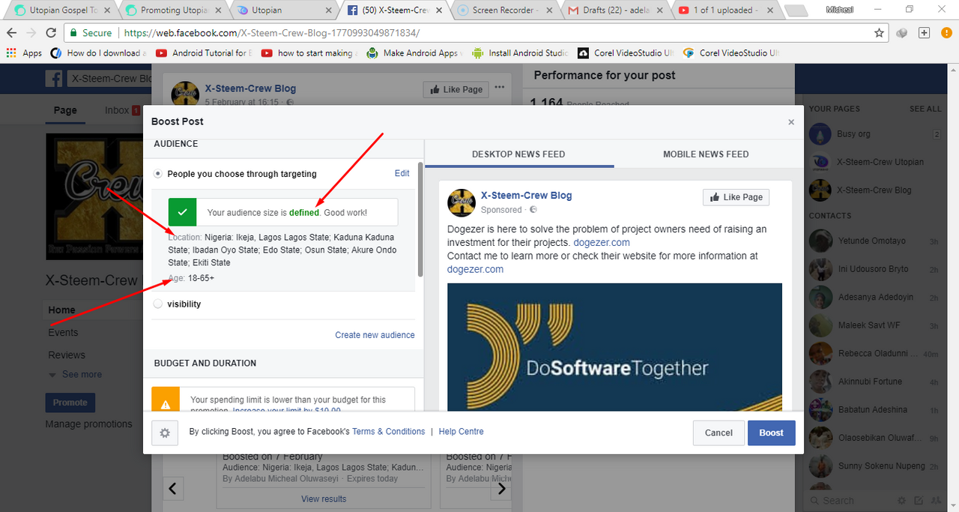Open Events in left page menu
959x512 pixels.
63,333
